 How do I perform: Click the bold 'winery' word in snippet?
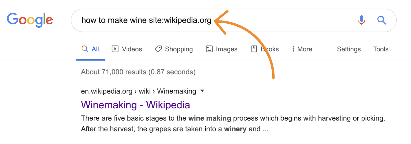[x=235, y=129]
